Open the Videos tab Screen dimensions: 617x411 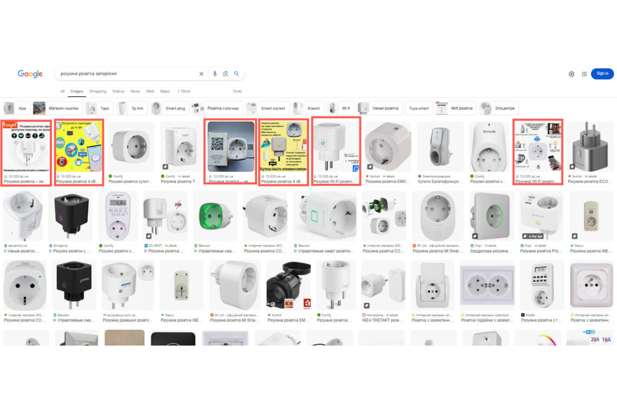click(x=118, y=91)
